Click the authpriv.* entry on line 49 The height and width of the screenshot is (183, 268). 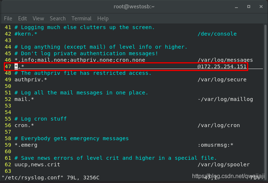pyautogui.click(x=31, y=80)
